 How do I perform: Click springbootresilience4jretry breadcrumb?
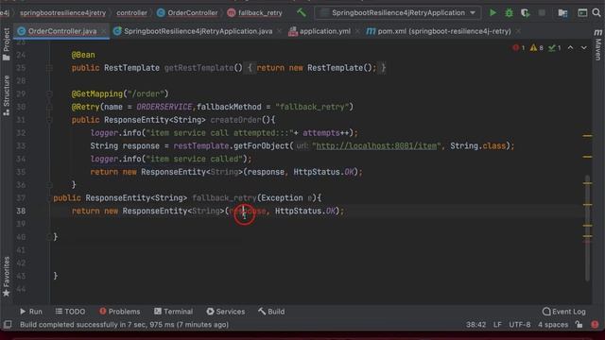pos(63,12)
